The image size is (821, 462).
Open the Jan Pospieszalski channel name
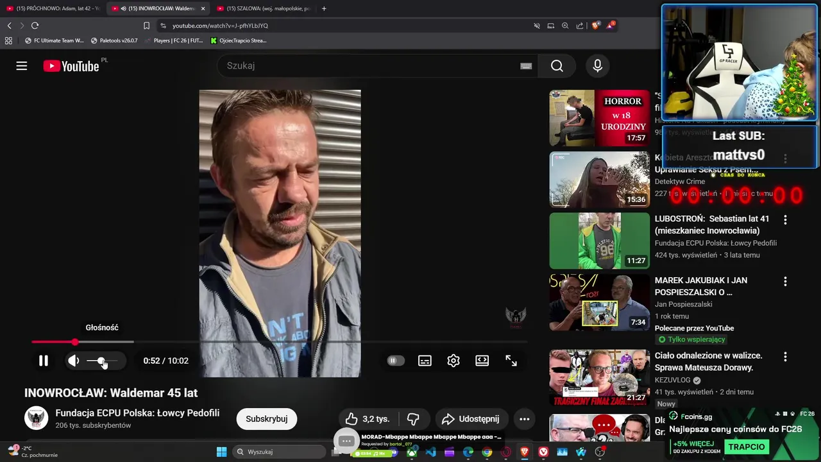pos(684,304)
